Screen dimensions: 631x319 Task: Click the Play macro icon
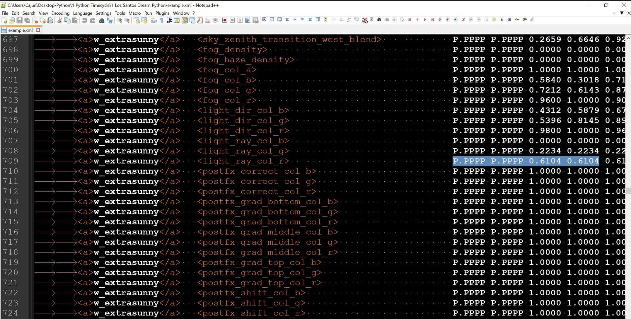point(240,20)
